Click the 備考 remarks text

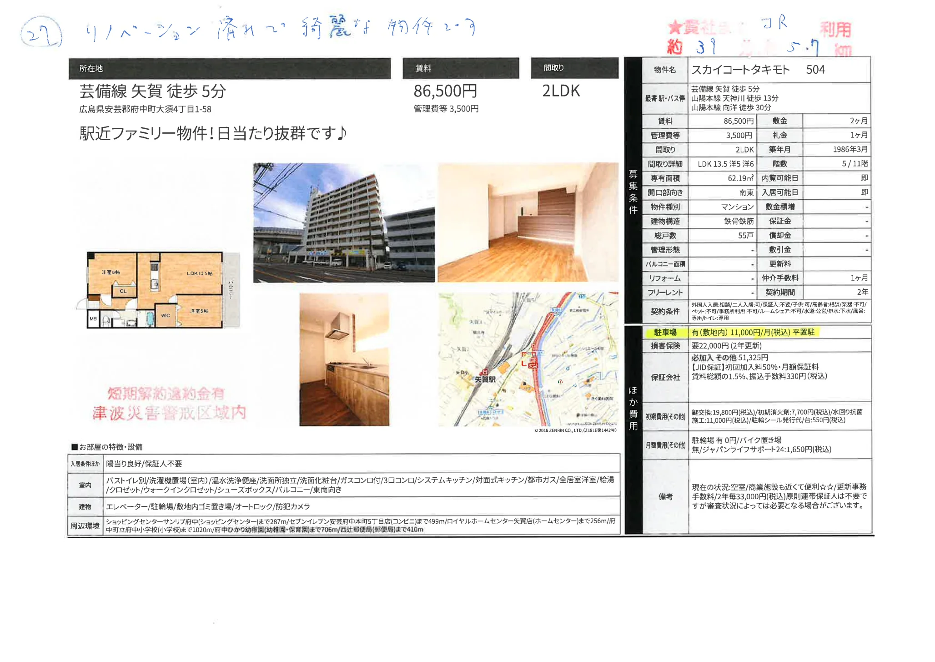pyautogui.click(x=779, y=496)
